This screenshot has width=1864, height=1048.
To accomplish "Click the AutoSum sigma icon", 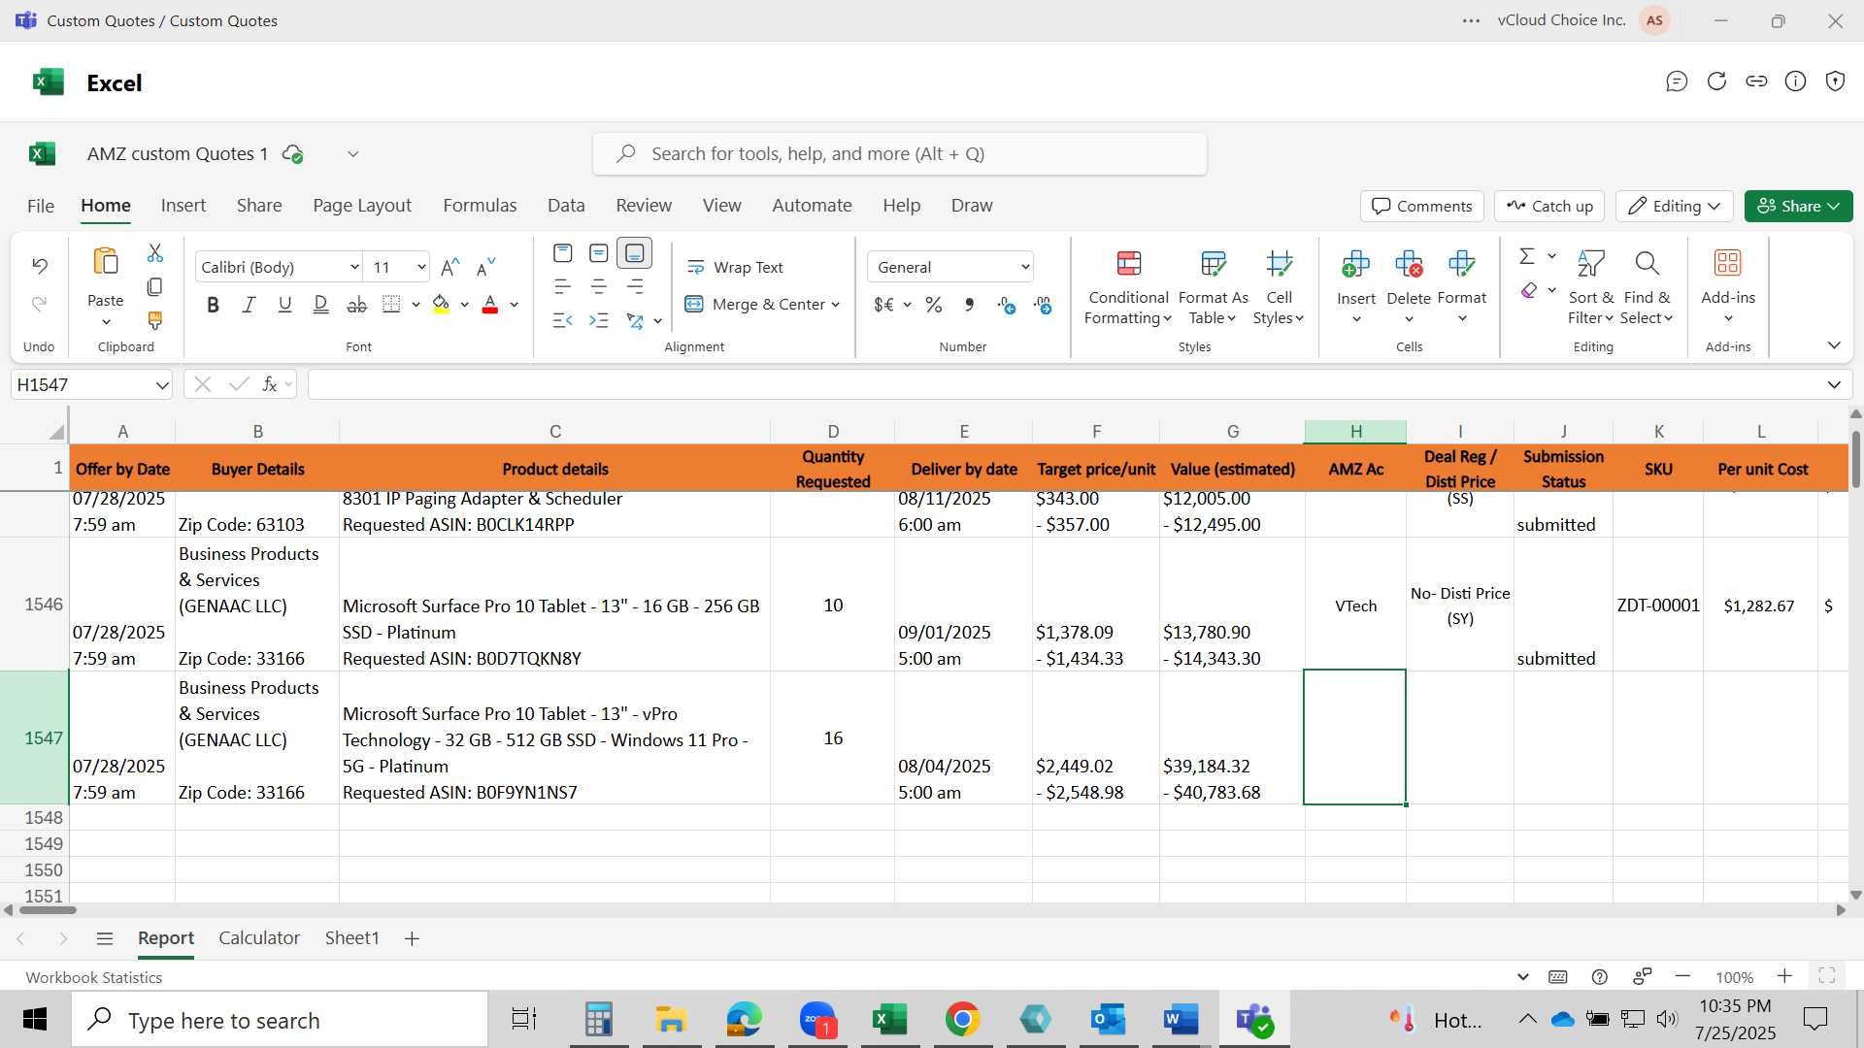I will [1527, 256].
